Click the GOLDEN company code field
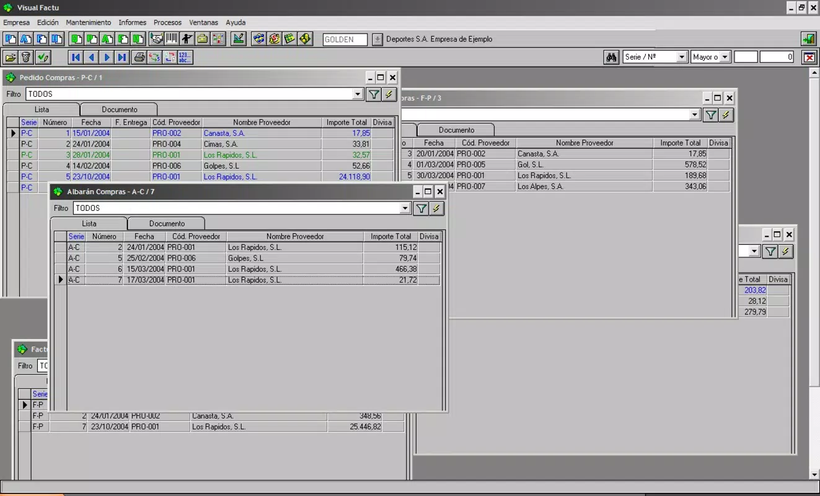 (x=345, y=40)
